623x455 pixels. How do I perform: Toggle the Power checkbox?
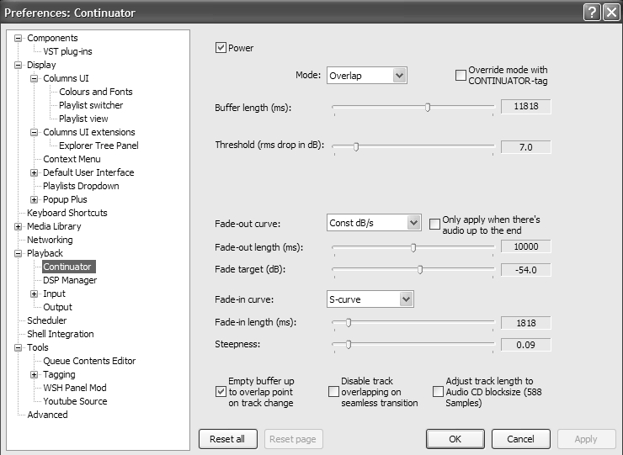click(221, 48)
